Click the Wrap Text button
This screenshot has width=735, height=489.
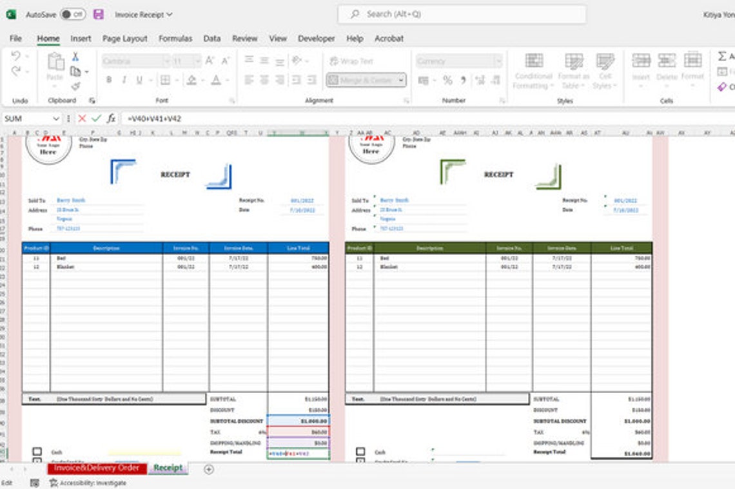[x=351, y=61]
